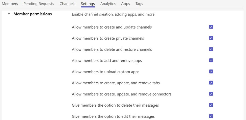Toggle create, update, remove tabs checkbox

tap(211, 83)
